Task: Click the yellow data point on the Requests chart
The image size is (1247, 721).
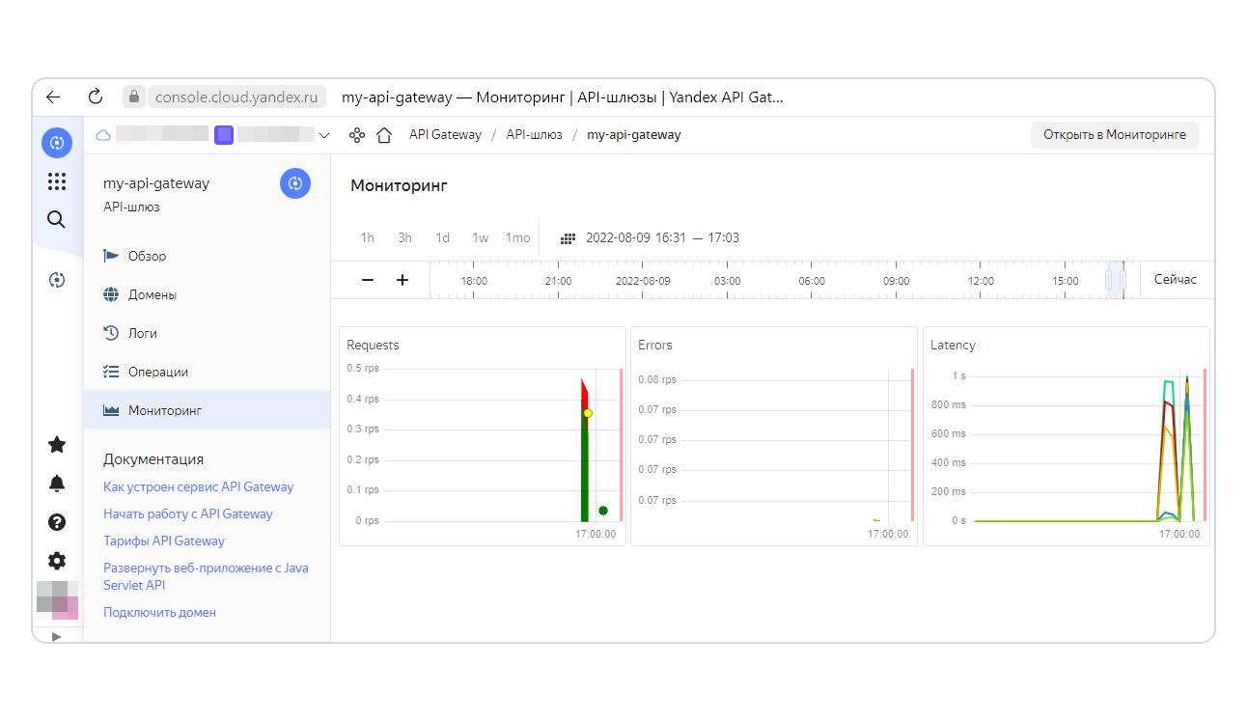Action: pyautogui.click(x=588, y=413)
